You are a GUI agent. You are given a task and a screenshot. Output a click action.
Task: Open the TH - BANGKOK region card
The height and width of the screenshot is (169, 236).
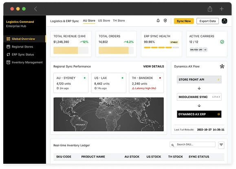(x=146, y=83)
